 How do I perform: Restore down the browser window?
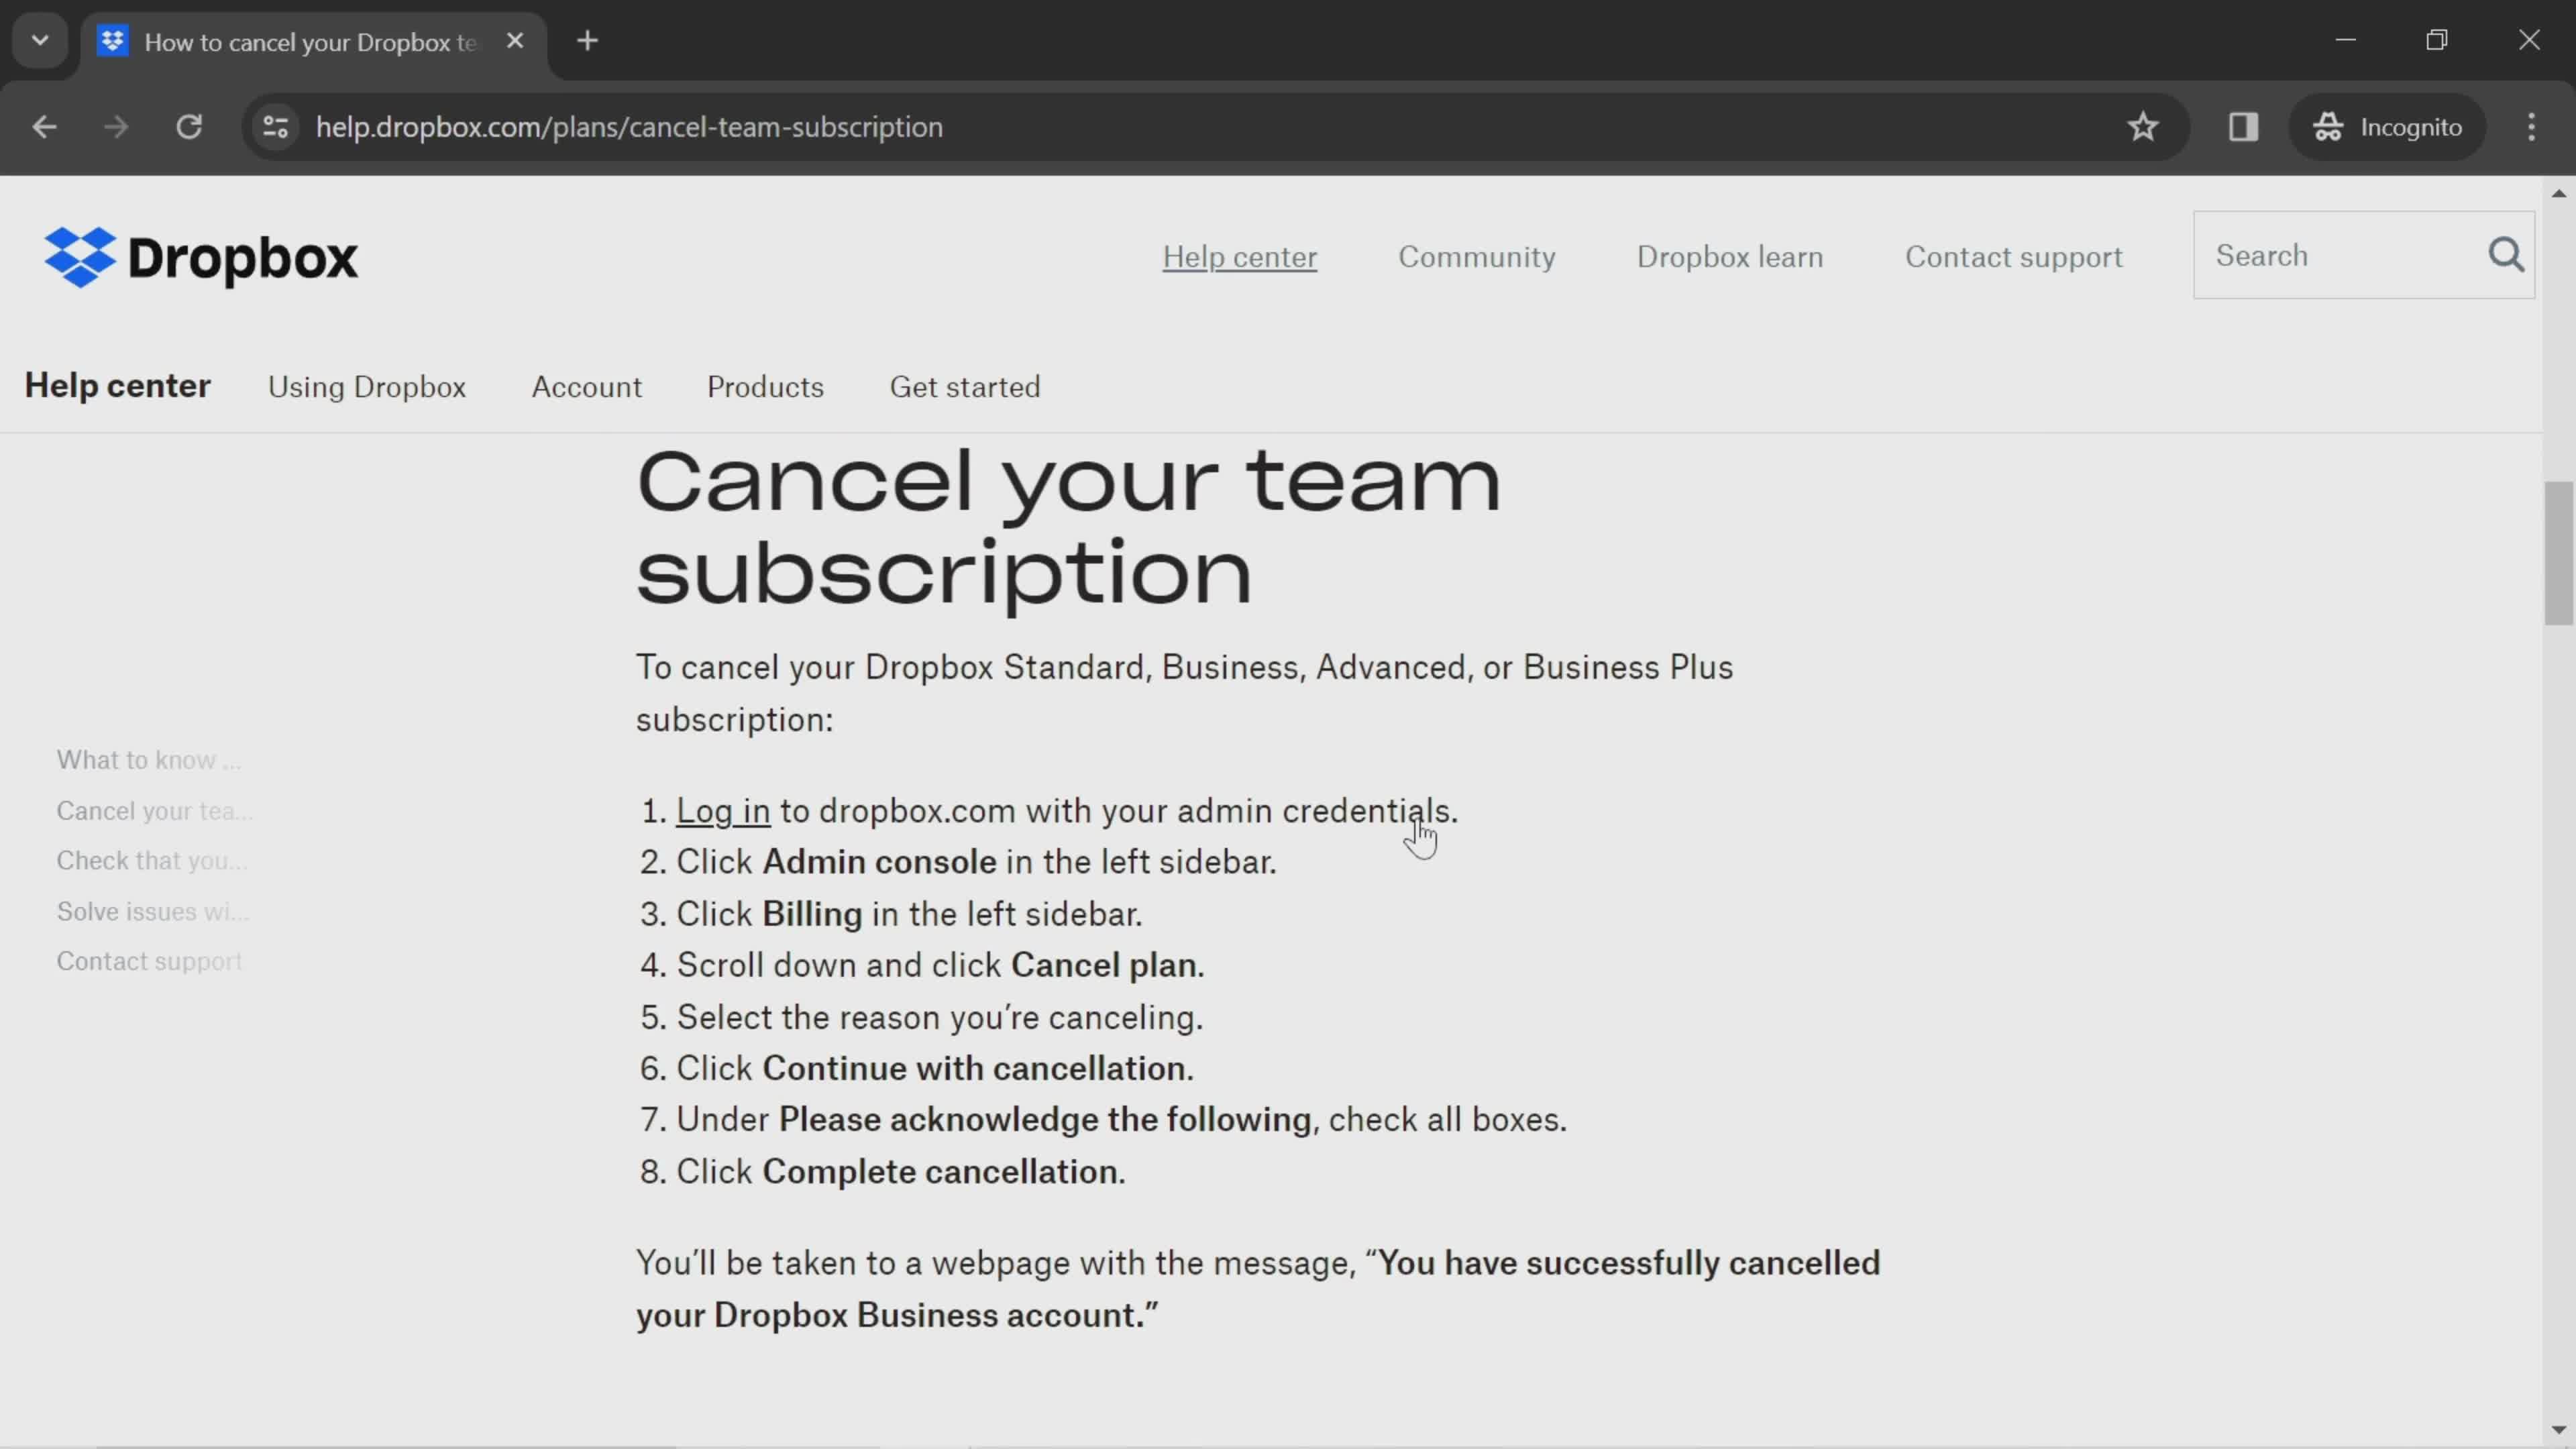coord(2437,40)
